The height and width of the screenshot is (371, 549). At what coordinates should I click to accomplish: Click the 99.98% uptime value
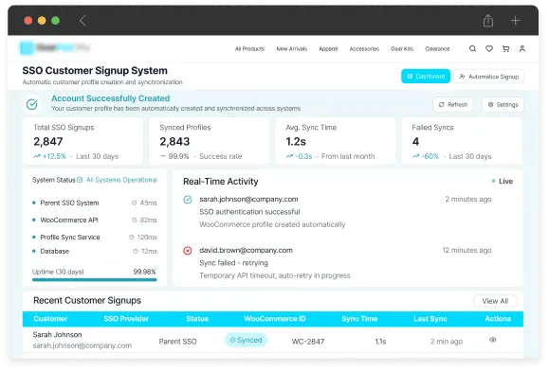(x=144, y=272)
